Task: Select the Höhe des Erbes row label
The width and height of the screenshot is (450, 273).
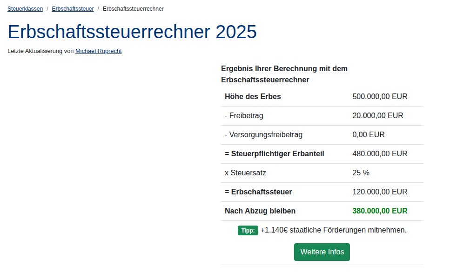Action: (x=253, y=97)
